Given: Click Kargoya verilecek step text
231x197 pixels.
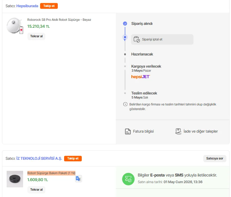Looking at the screenshot, I should coord(146,66).
